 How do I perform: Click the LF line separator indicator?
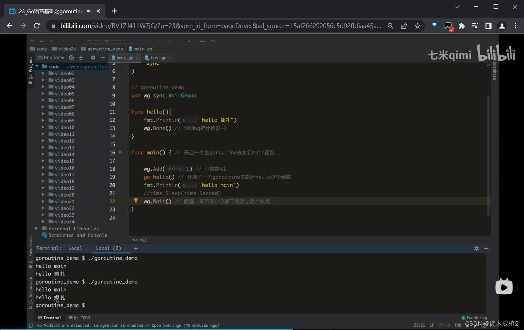coord(432,325)
